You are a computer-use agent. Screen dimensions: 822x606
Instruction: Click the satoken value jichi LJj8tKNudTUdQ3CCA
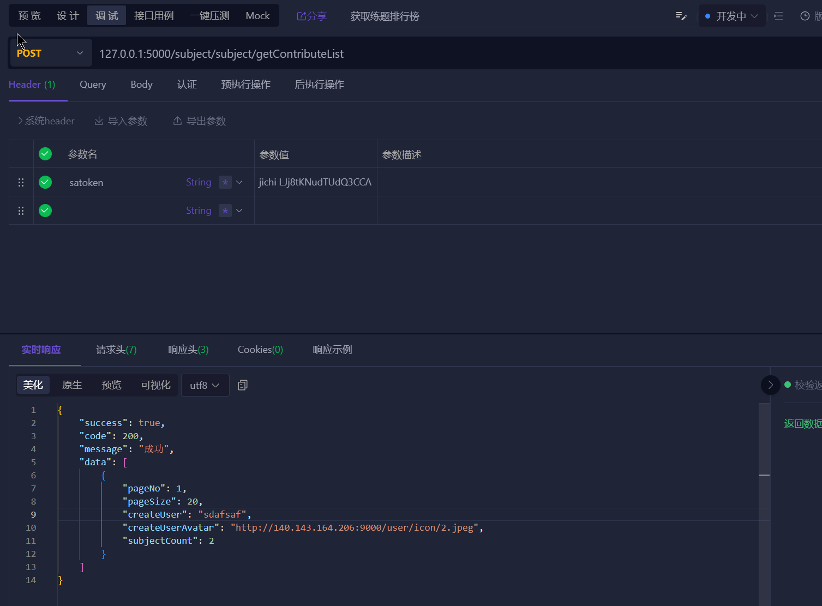click(x=315, y=182)
